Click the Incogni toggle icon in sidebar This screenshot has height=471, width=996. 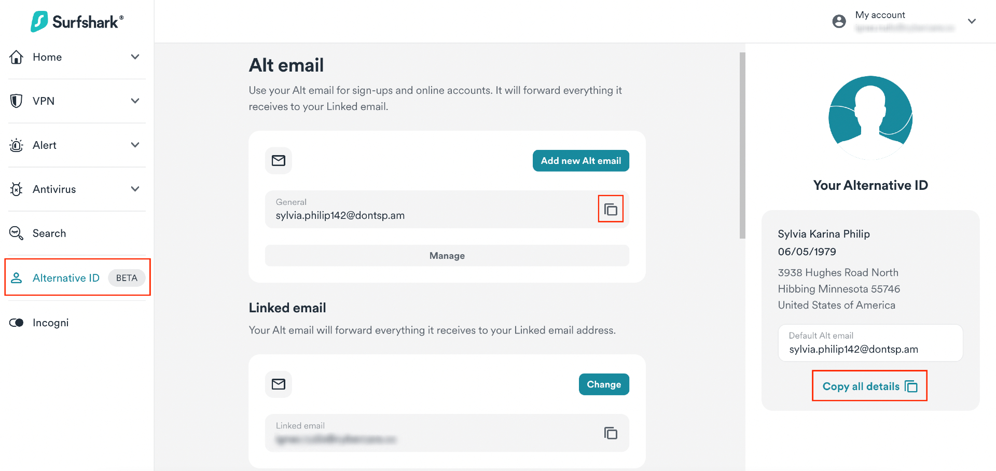click(17, 323)
